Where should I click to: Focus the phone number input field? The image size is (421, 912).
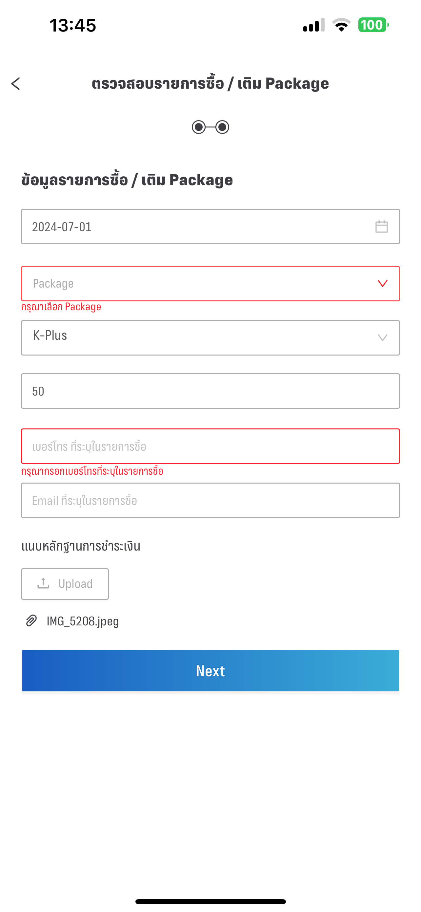pyautogui.click(x=210, y=446)
